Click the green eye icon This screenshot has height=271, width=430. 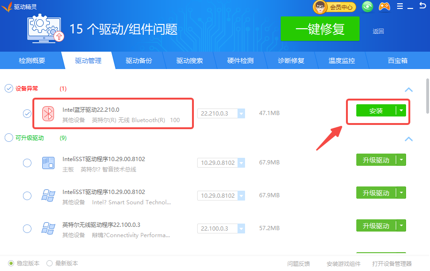[368, 7]
